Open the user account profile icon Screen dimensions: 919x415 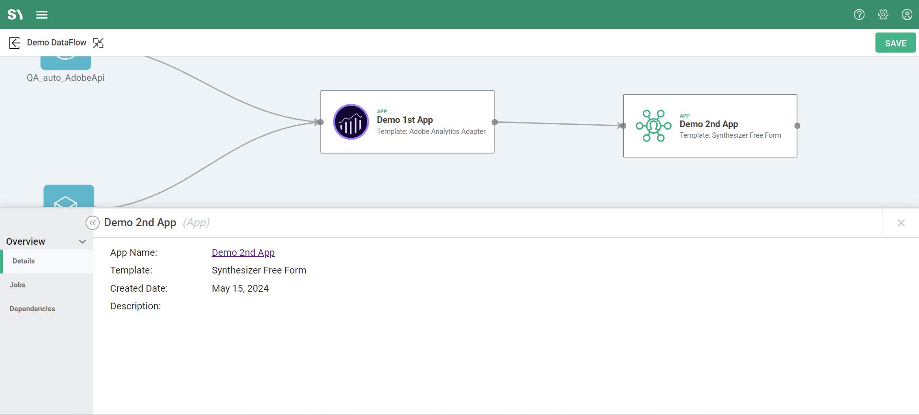907,15
